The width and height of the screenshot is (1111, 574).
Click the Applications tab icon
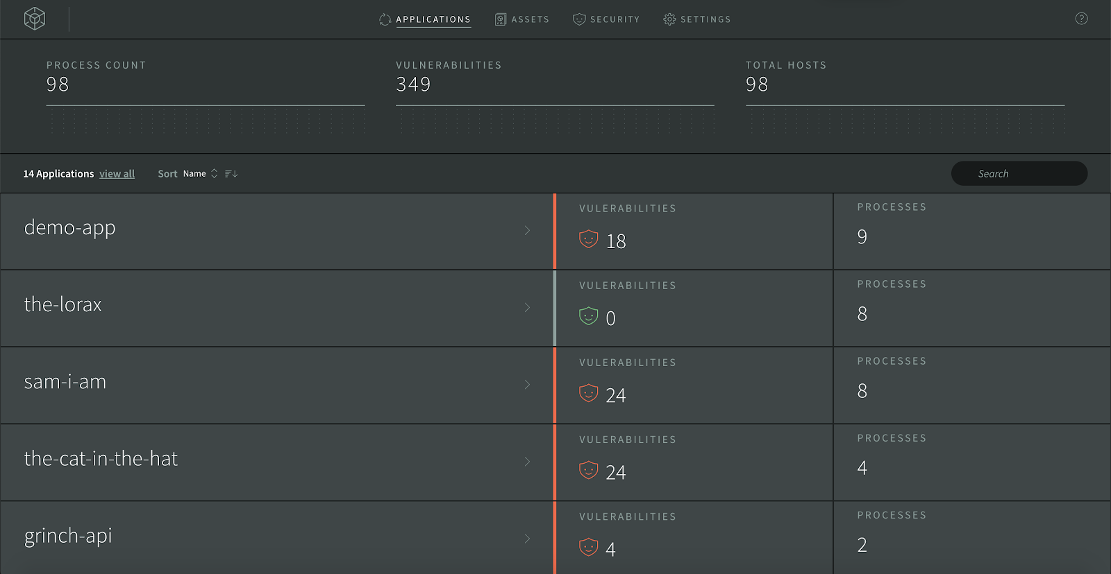click(385, 19)
